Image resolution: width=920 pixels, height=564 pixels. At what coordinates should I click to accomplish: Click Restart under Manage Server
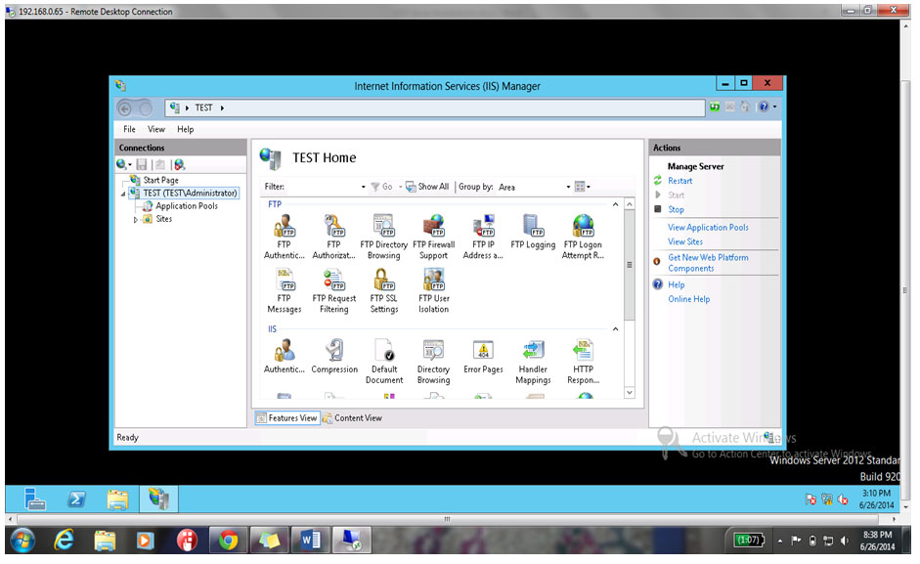coord(679,181)
